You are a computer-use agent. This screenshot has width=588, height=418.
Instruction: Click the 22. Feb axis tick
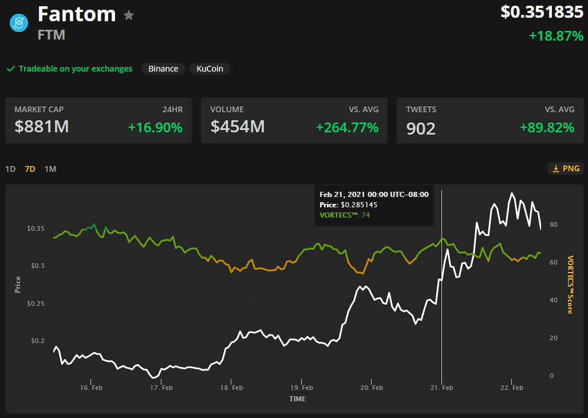(512, 388)
